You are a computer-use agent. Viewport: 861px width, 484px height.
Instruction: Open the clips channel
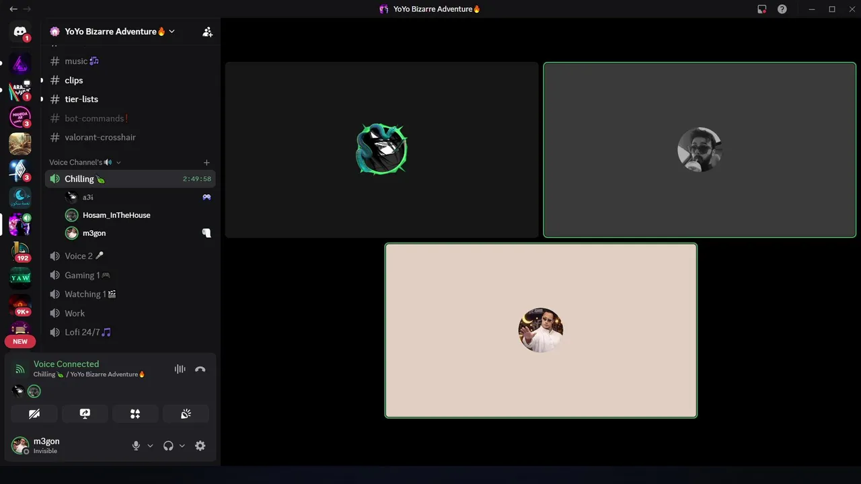[x=130, y=80]
